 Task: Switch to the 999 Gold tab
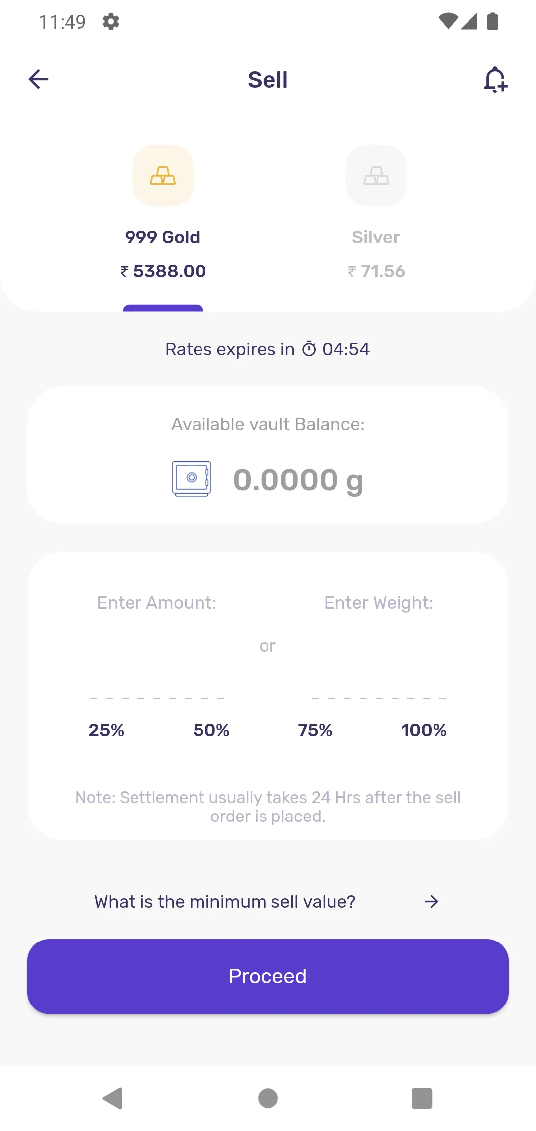coord(163,237)
